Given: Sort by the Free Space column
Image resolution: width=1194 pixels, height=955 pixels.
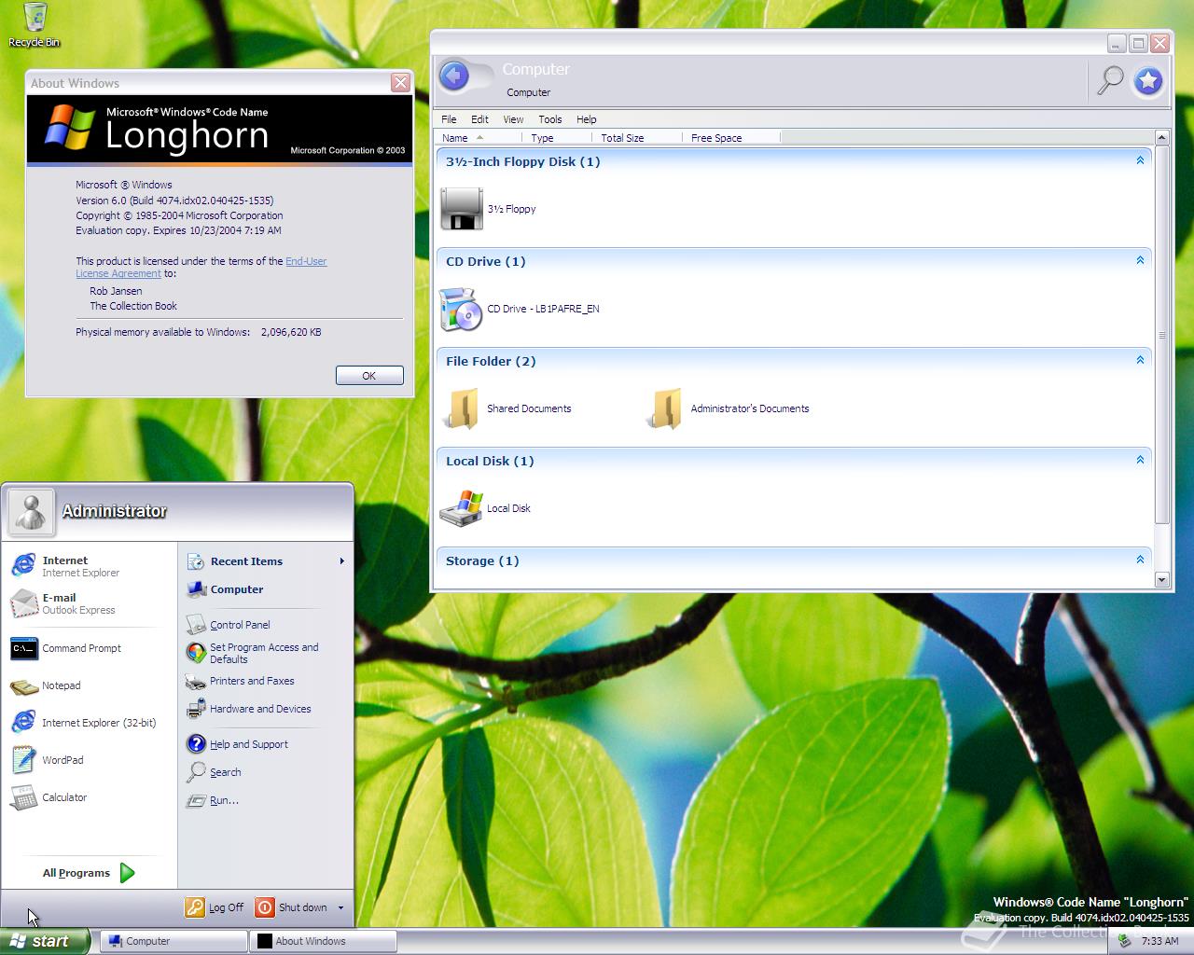Looking at the screenshot, I should click(731, 138).
